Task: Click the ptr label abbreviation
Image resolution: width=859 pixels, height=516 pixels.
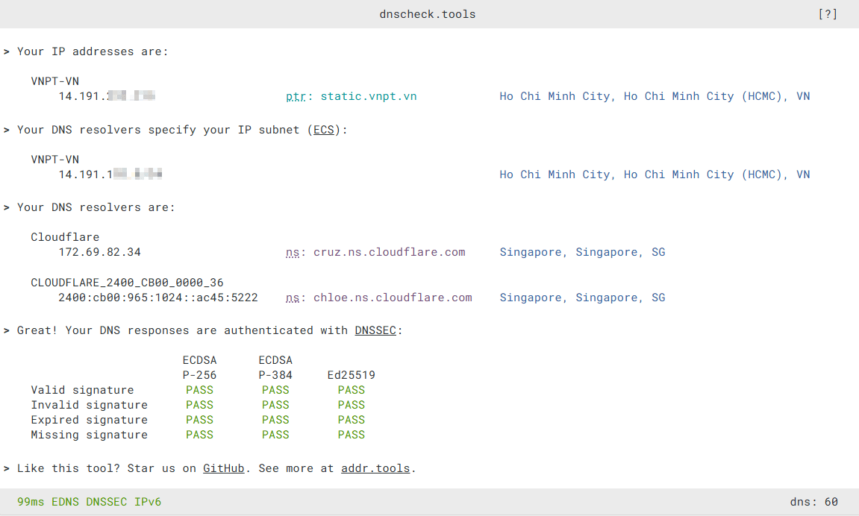Action: pyautogui.click(x=296, y=96)
